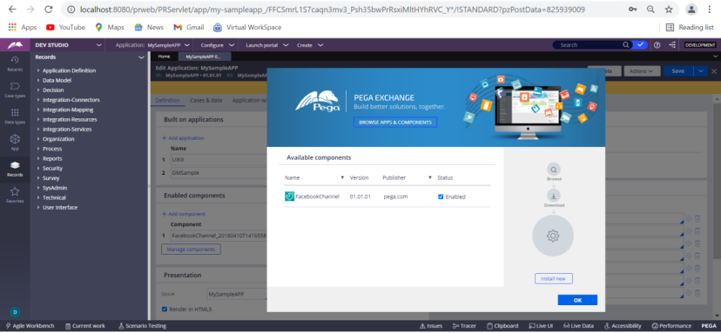
Task: Open the Name column filter arrow
Action: pyautogui.click(x=342, y=177)
